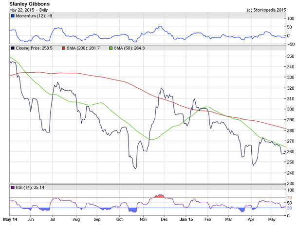Click the 320 price axis value
The image size is (298, 226).
point(291,88)
